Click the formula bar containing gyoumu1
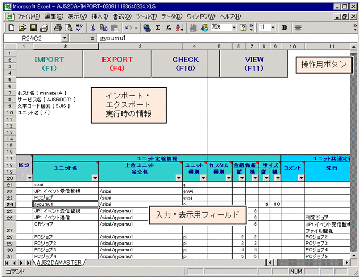The image size is (361, 279). point(227,38)
